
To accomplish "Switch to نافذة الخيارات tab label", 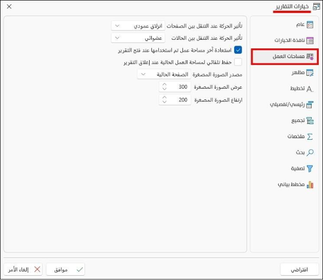I will 290,40.
